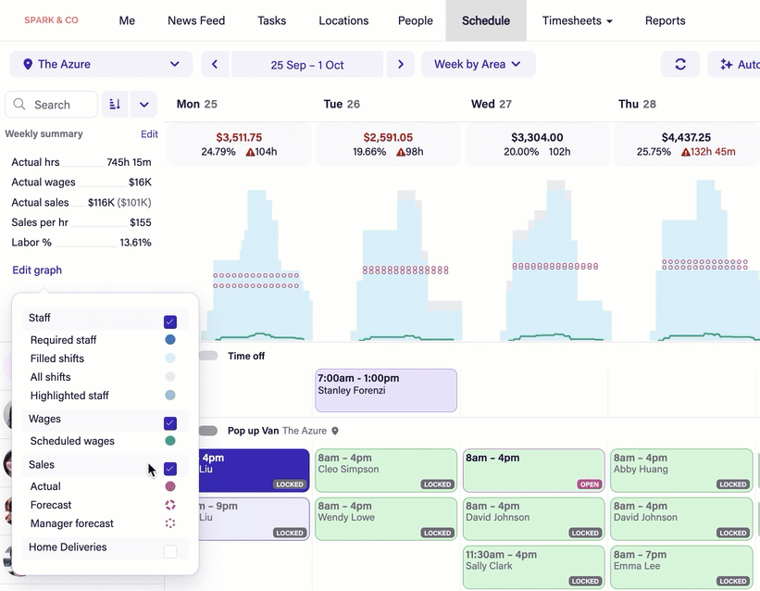Open the Timesheets menu dropdown
760x591 pixels.
click(x=577, y=20)
